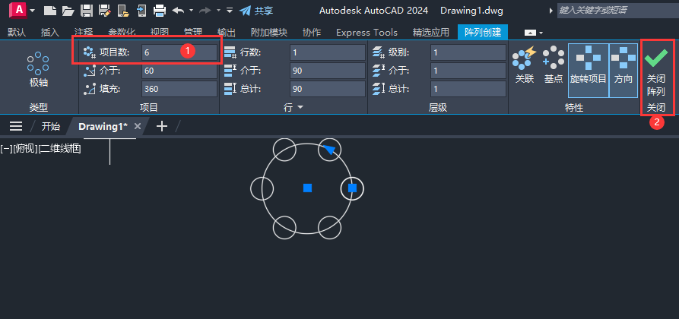Click Save to Web & Mobile icon

pos(141,11)
